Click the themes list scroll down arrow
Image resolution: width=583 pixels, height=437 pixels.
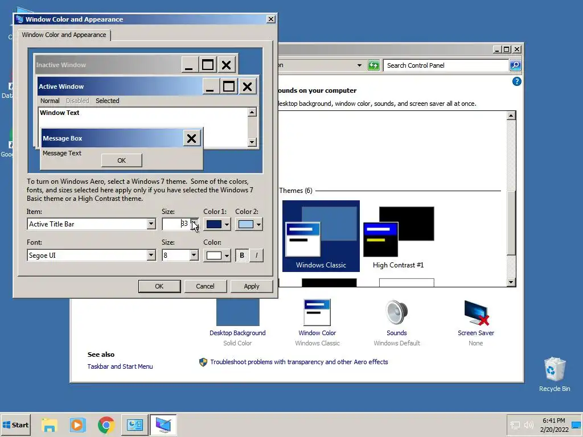(511, 282)
